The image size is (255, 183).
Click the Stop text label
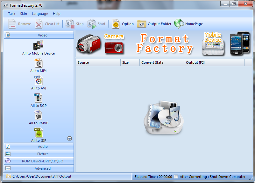pos(80,24)
